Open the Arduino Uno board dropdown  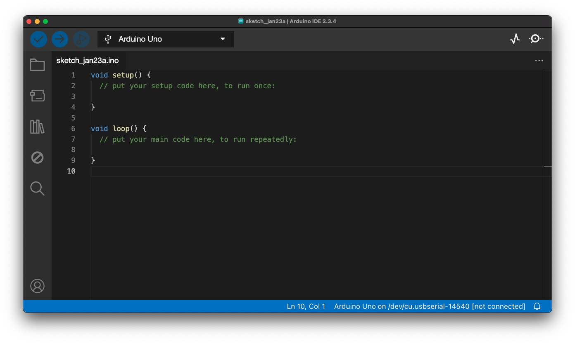166,39
